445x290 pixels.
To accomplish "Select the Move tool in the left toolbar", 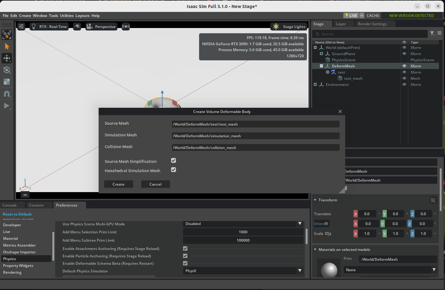I will pos(7,58).
